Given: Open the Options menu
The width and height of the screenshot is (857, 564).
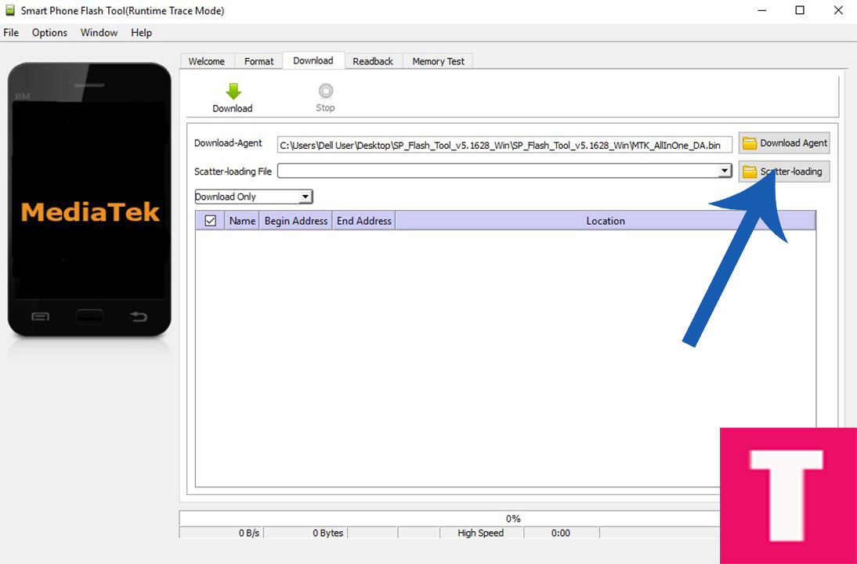Looking at the screenshot, I should (x=49, y=33).
